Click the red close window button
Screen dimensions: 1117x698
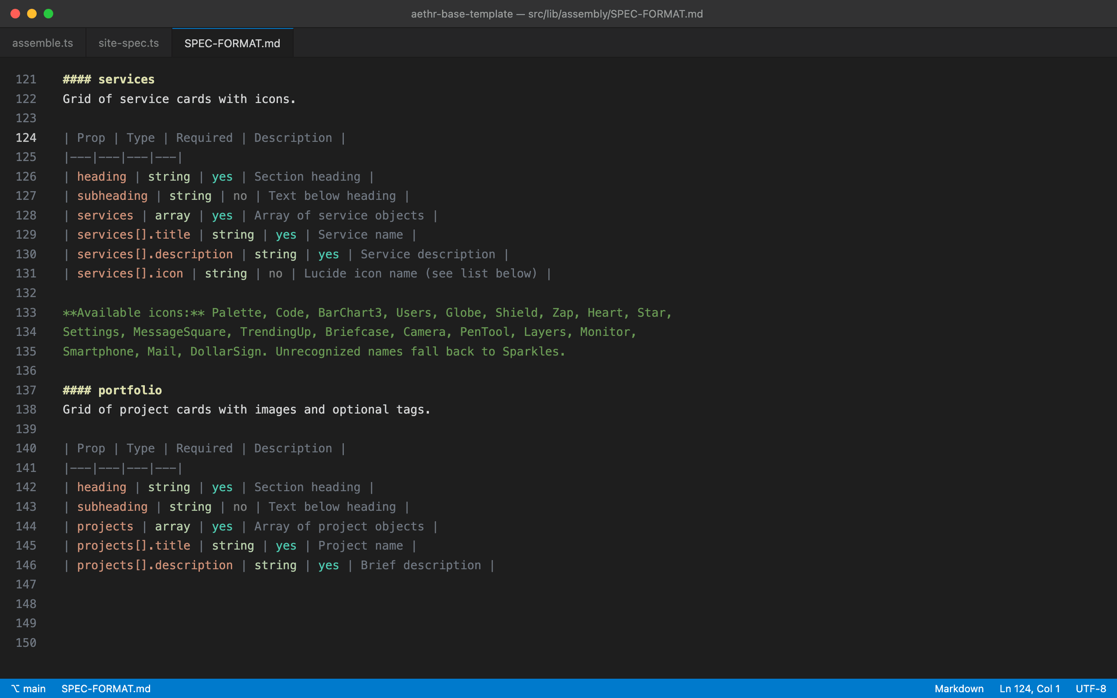coord(15,14)
